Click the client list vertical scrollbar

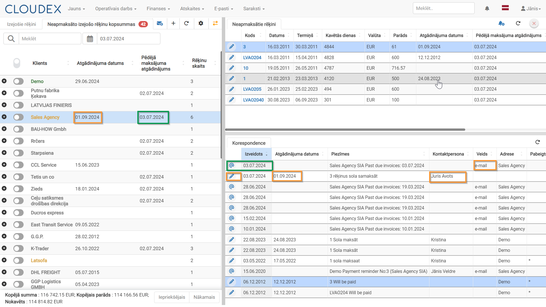coord(221,105)
